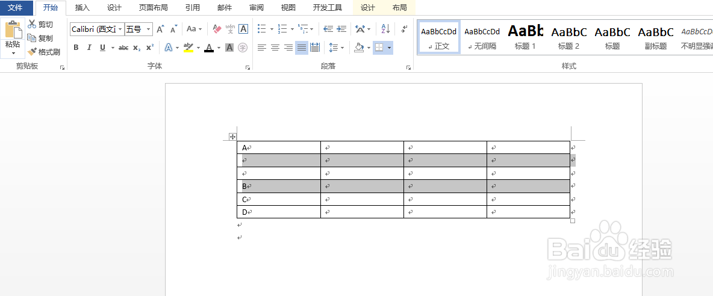Open the Paragraph (段落) dialog launcher
The width and height of the screenshot is (713, 296).
point(408,67)
